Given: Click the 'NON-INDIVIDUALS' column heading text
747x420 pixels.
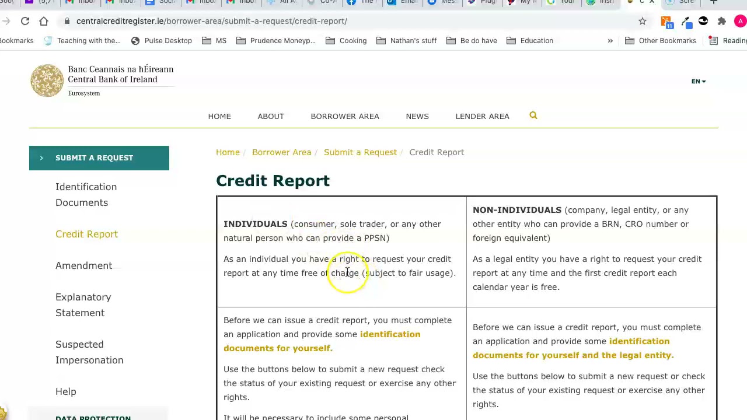Looking at the screenshot, I should click(517, 210).
